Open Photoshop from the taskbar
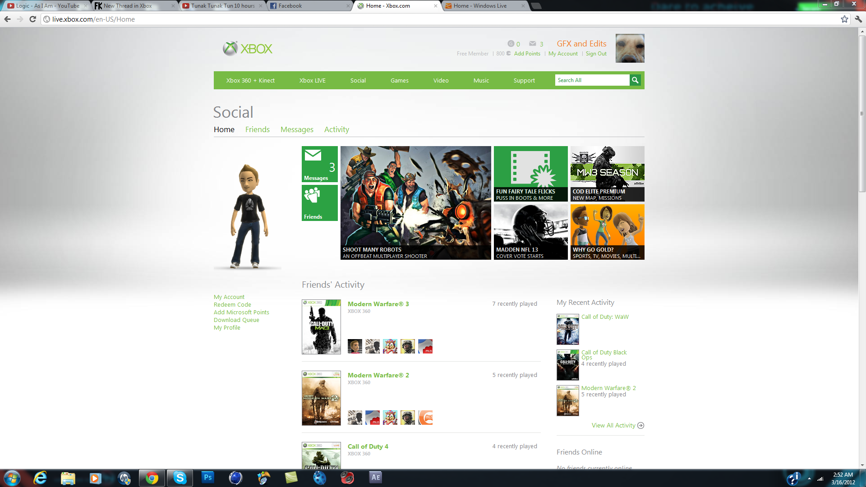The width and height of the screenshot is (866, 487). [207, 478]
